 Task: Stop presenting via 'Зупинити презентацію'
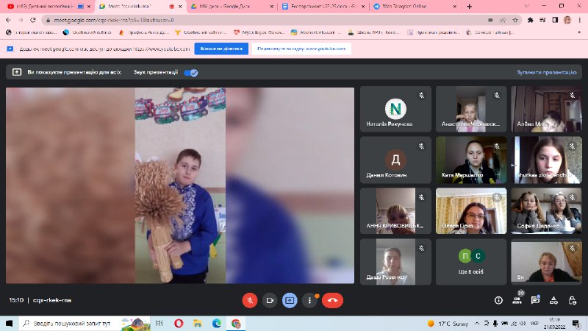pos(546,72)
